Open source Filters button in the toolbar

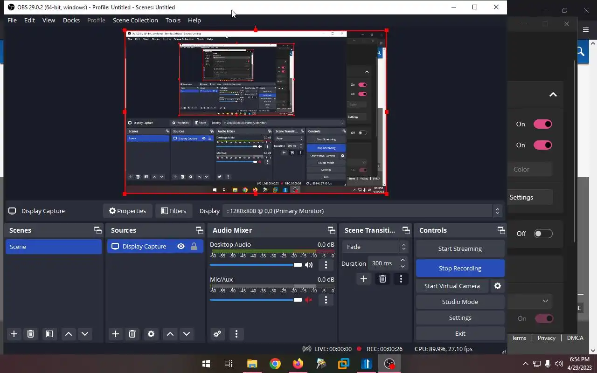(174, 211)
